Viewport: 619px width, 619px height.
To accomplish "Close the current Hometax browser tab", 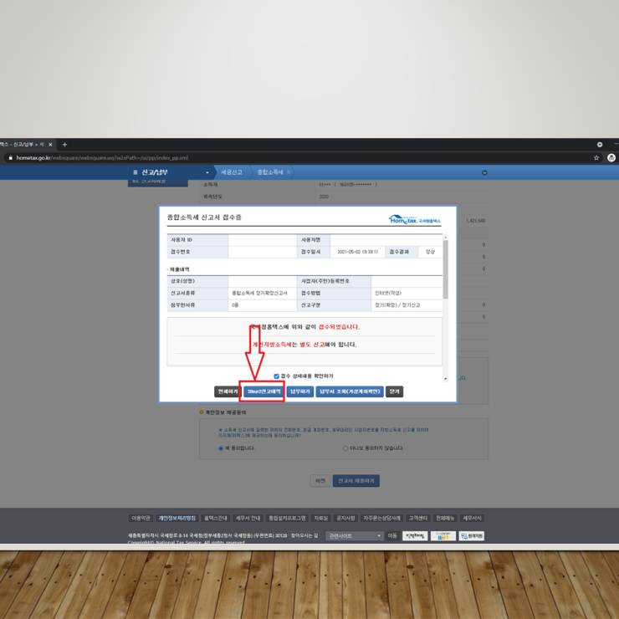I will 50,145.
